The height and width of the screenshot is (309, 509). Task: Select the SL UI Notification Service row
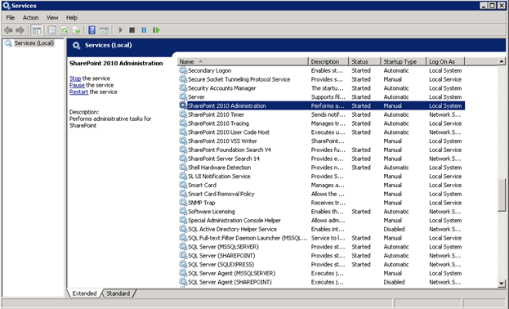(x=322, y=176)
